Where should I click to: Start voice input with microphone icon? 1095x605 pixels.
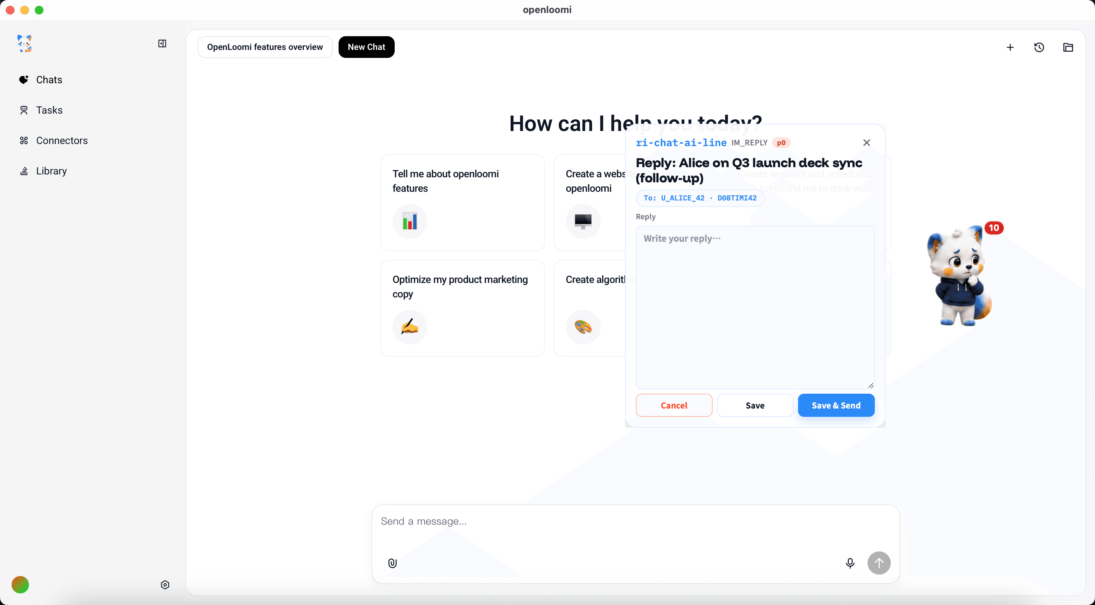850,563
